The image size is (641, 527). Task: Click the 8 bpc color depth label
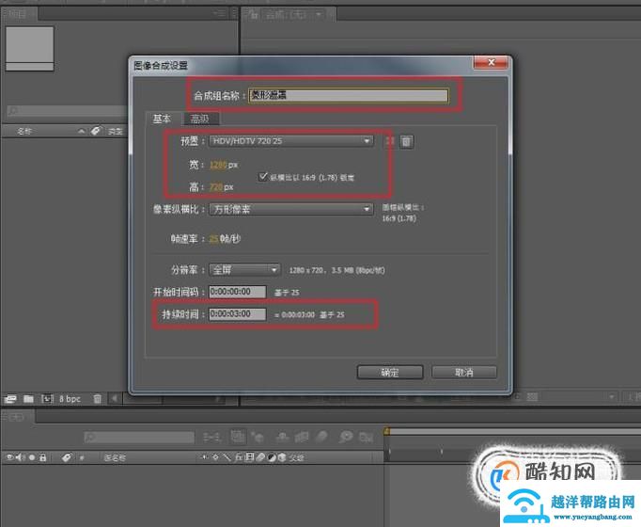pyautogui.click(x=70, y=399)
